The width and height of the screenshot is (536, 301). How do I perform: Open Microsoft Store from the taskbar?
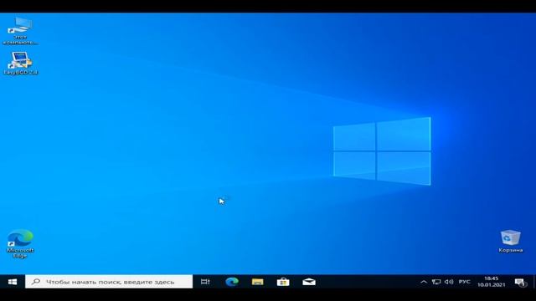point(283,282)
